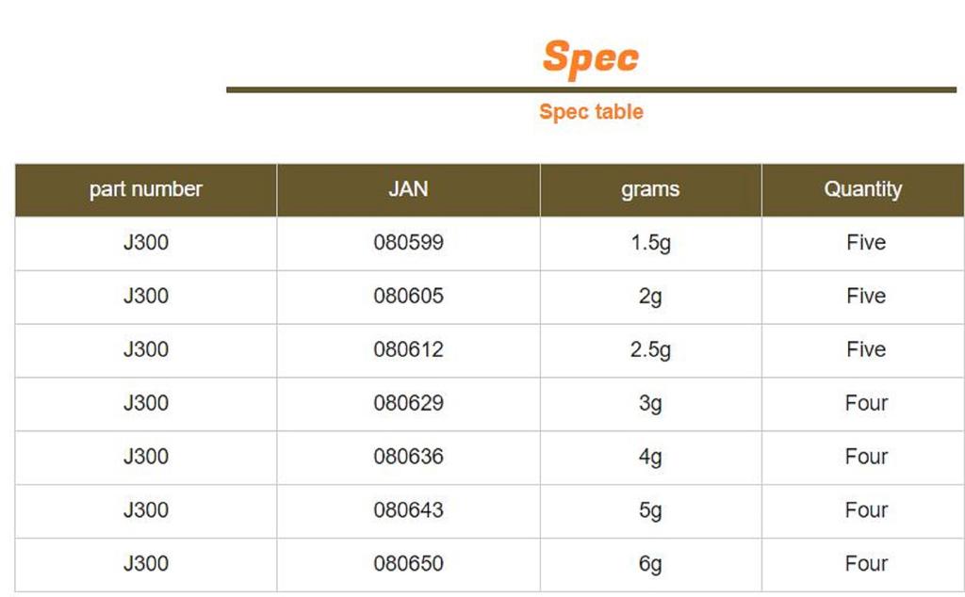Click the "part number" column header

point(146,189)
